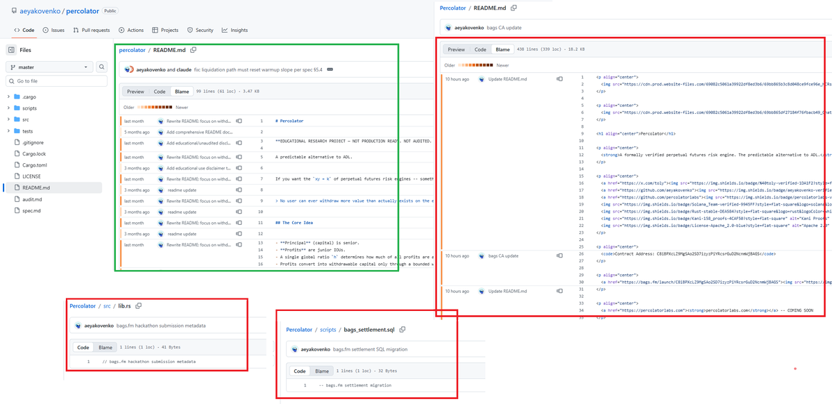The height and width of the screenshot is (404, 832).
Task: Copy path icon next to lib.rs
Action: click(x=139, y=306)
